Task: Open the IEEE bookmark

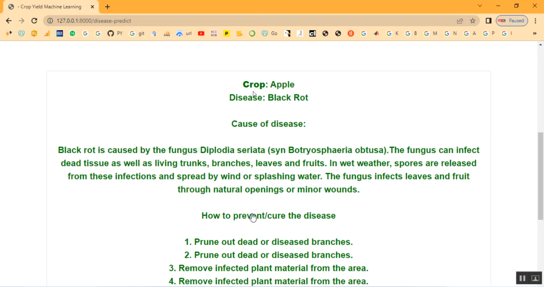Action: pos(59,33)
